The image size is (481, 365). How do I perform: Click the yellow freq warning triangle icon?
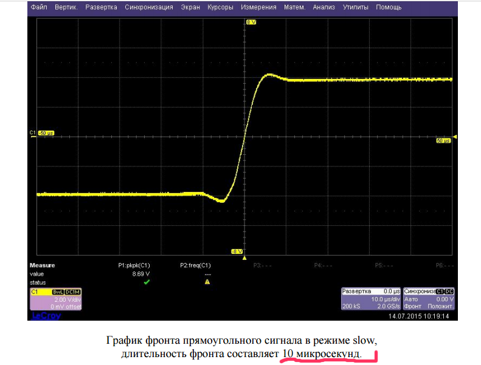[x=207, y=282]
